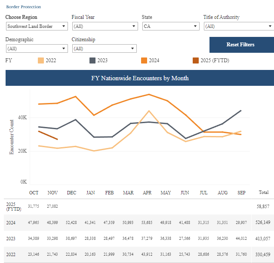
Task: Click the 2022 line peak at APR
Action: coord(149,111)
